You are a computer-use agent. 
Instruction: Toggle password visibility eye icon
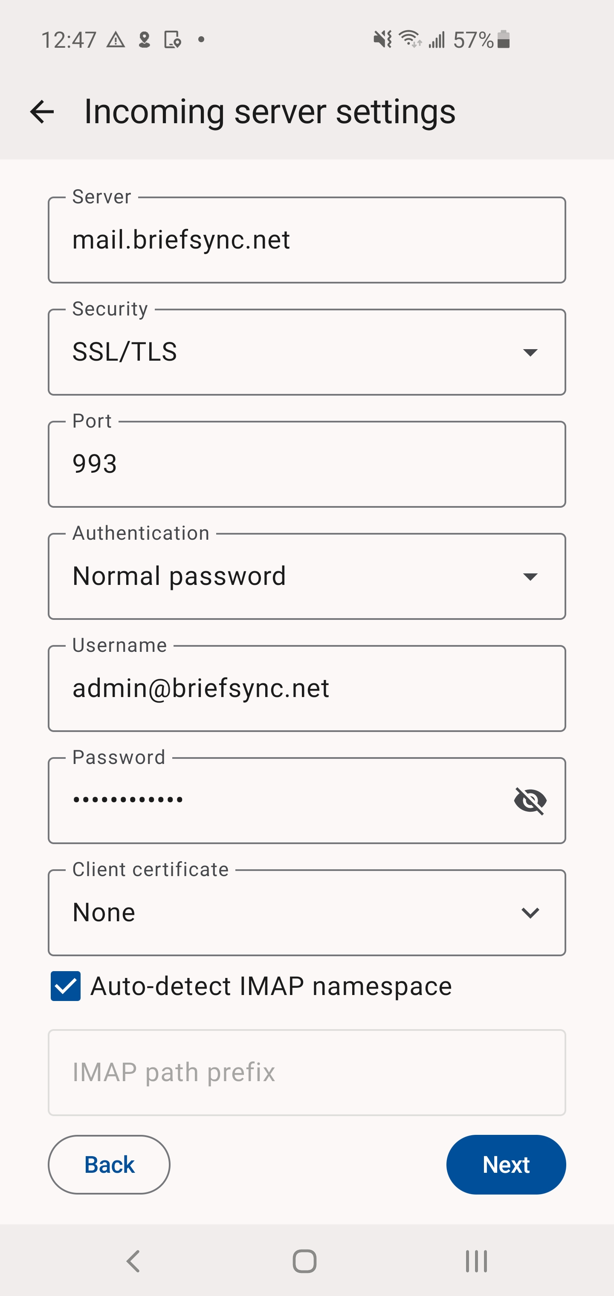point(530,801)
